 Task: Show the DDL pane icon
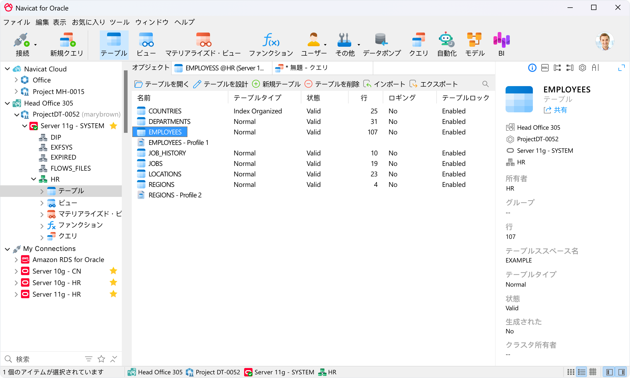point(545,68)
